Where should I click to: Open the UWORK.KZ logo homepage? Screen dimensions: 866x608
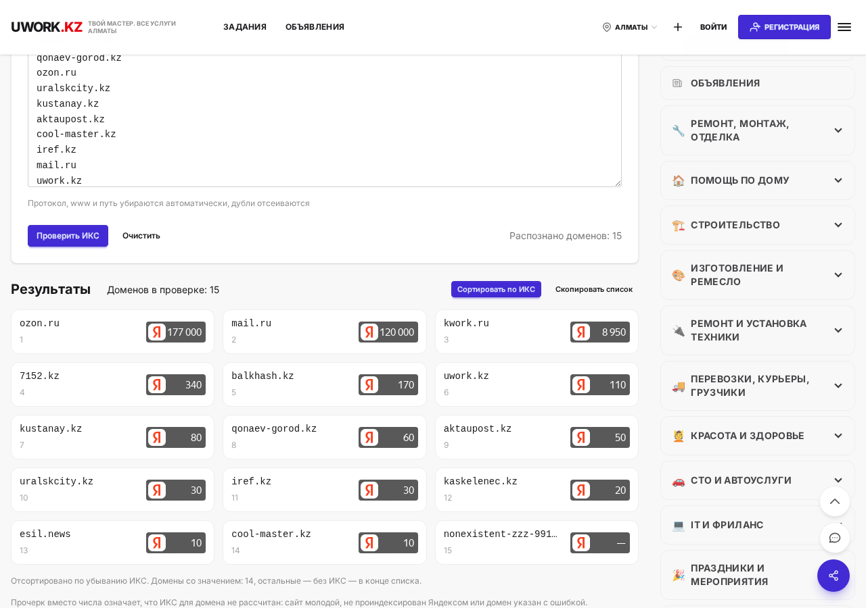point(47,27)
